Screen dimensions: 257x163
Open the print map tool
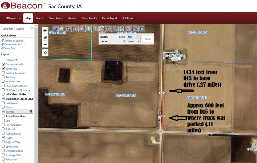click(x=135, y=29)
